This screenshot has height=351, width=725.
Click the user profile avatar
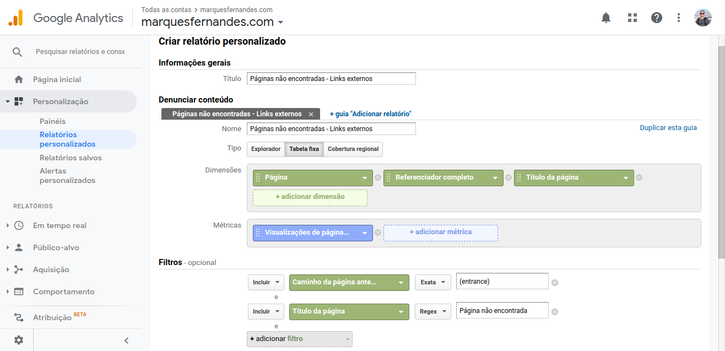(703, 18)
